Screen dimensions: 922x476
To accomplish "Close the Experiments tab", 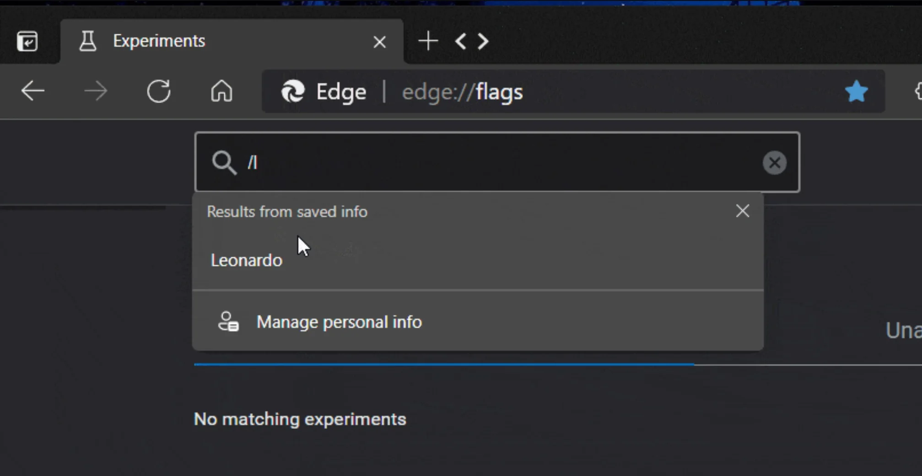I will pyautogui.click(x=379, y=42).
